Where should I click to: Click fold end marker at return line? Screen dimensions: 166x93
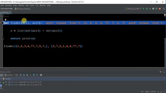[x=3, y=38]
